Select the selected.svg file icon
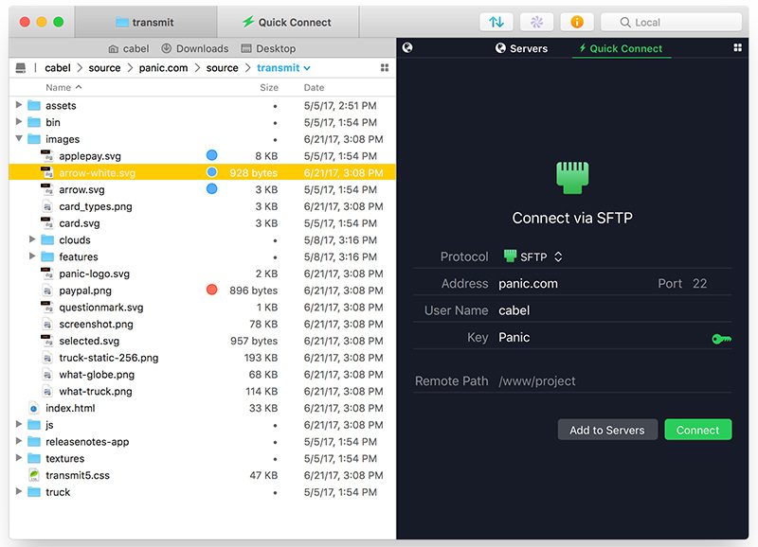The image size is (758, 547). [46, 341]
